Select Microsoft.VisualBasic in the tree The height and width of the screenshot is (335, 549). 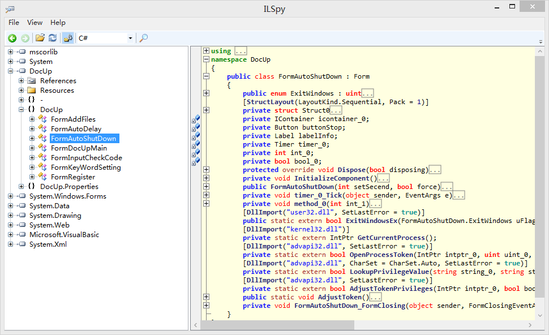(64, 234)
